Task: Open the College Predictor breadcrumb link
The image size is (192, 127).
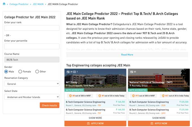Action: tap(19, 4)
